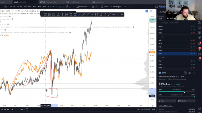Open the EUR currency dropdown
Screen dimensions: 202x113
click(x=152, y=11)
